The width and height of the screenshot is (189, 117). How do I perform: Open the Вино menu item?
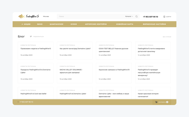click(40, 24)
